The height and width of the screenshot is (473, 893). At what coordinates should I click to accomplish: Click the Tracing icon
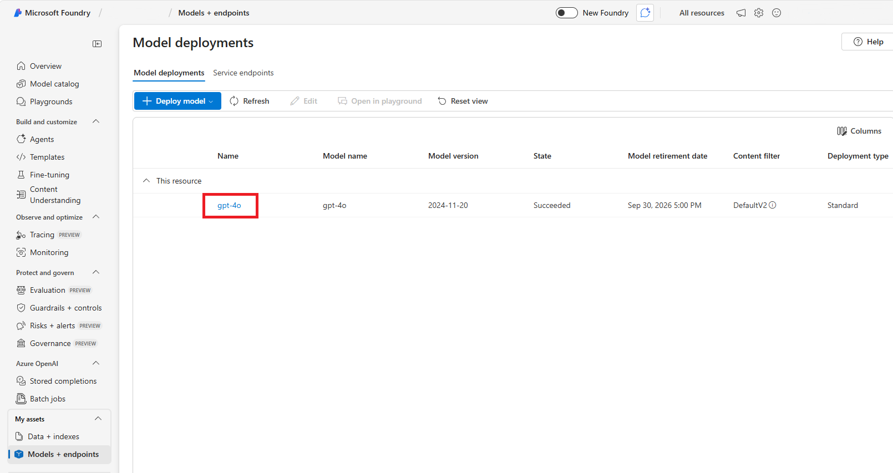tap(21, 235)
